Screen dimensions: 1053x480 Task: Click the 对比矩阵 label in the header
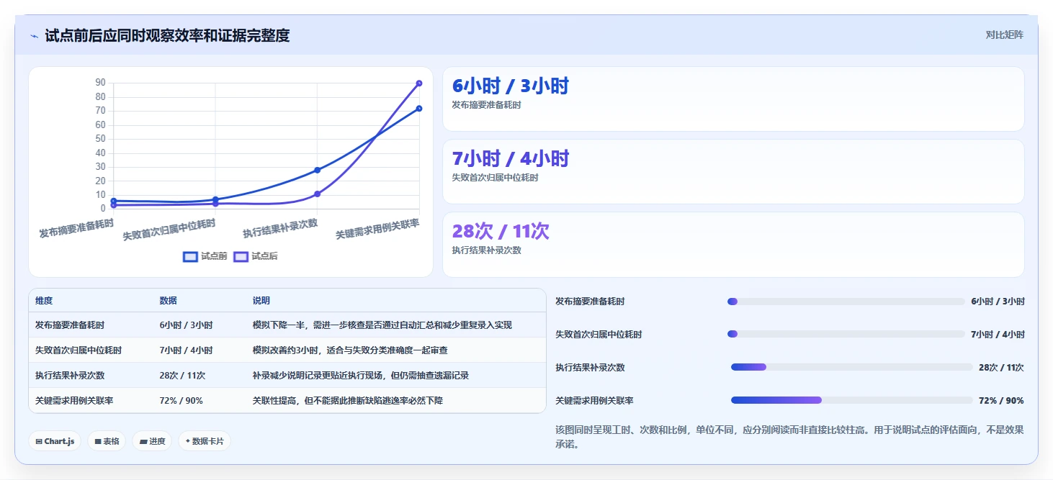[x=1004, y=35]
